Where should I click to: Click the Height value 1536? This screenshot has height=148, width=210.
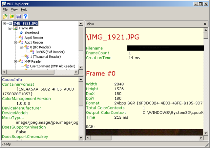[x=119, y=89]
